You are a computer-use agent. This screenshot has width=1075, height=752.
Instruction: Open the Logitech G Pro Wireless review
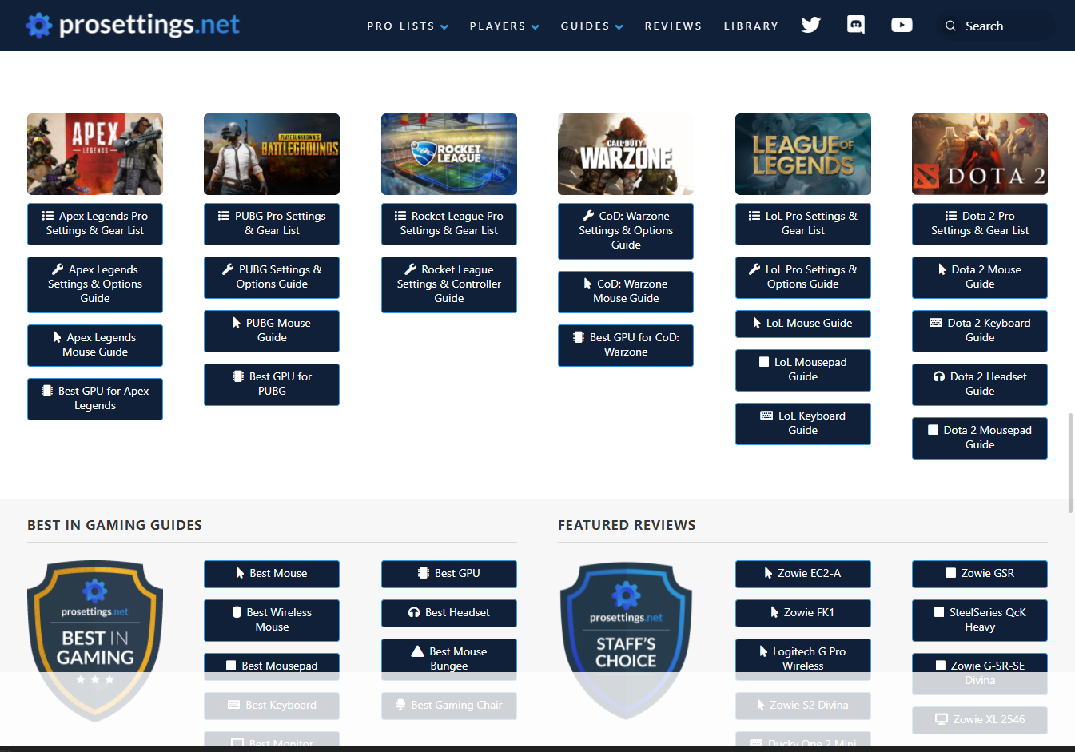click(x=803, y=659)
